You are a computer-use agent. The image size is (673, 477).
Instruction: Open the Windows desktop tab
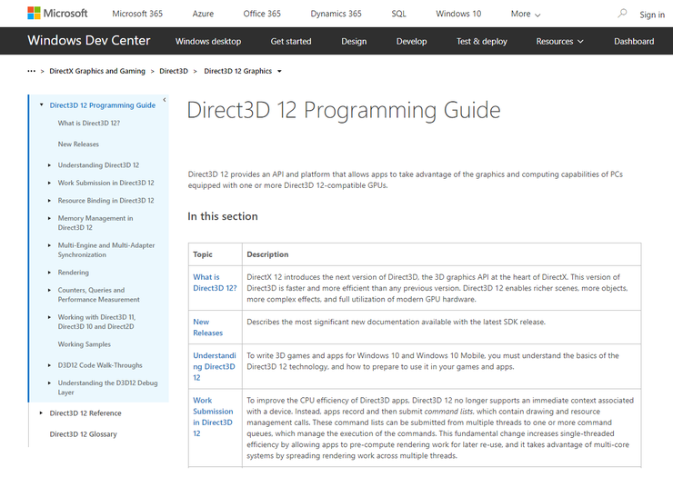tap(208, 41)
